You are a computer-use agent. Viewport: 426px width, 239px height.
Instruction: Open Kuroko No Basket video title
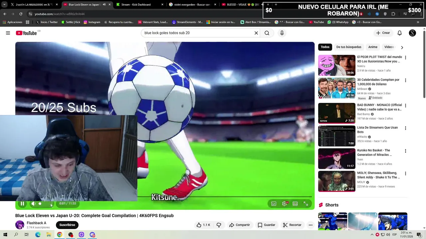(374, 152)
